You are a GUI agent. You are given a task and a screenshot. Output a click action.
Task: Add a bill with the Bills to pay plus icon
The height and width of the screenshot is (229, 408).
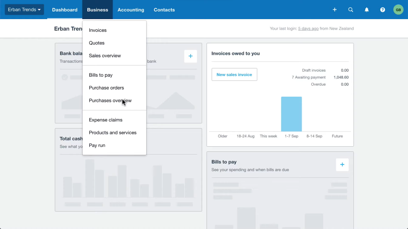(342, 165)
